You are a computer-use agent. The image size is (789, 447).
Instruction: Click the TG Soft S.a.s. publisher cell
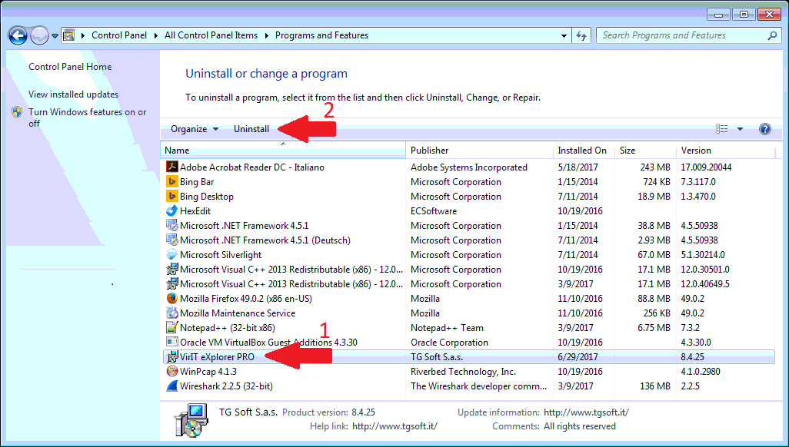click(x=437, y=356)
